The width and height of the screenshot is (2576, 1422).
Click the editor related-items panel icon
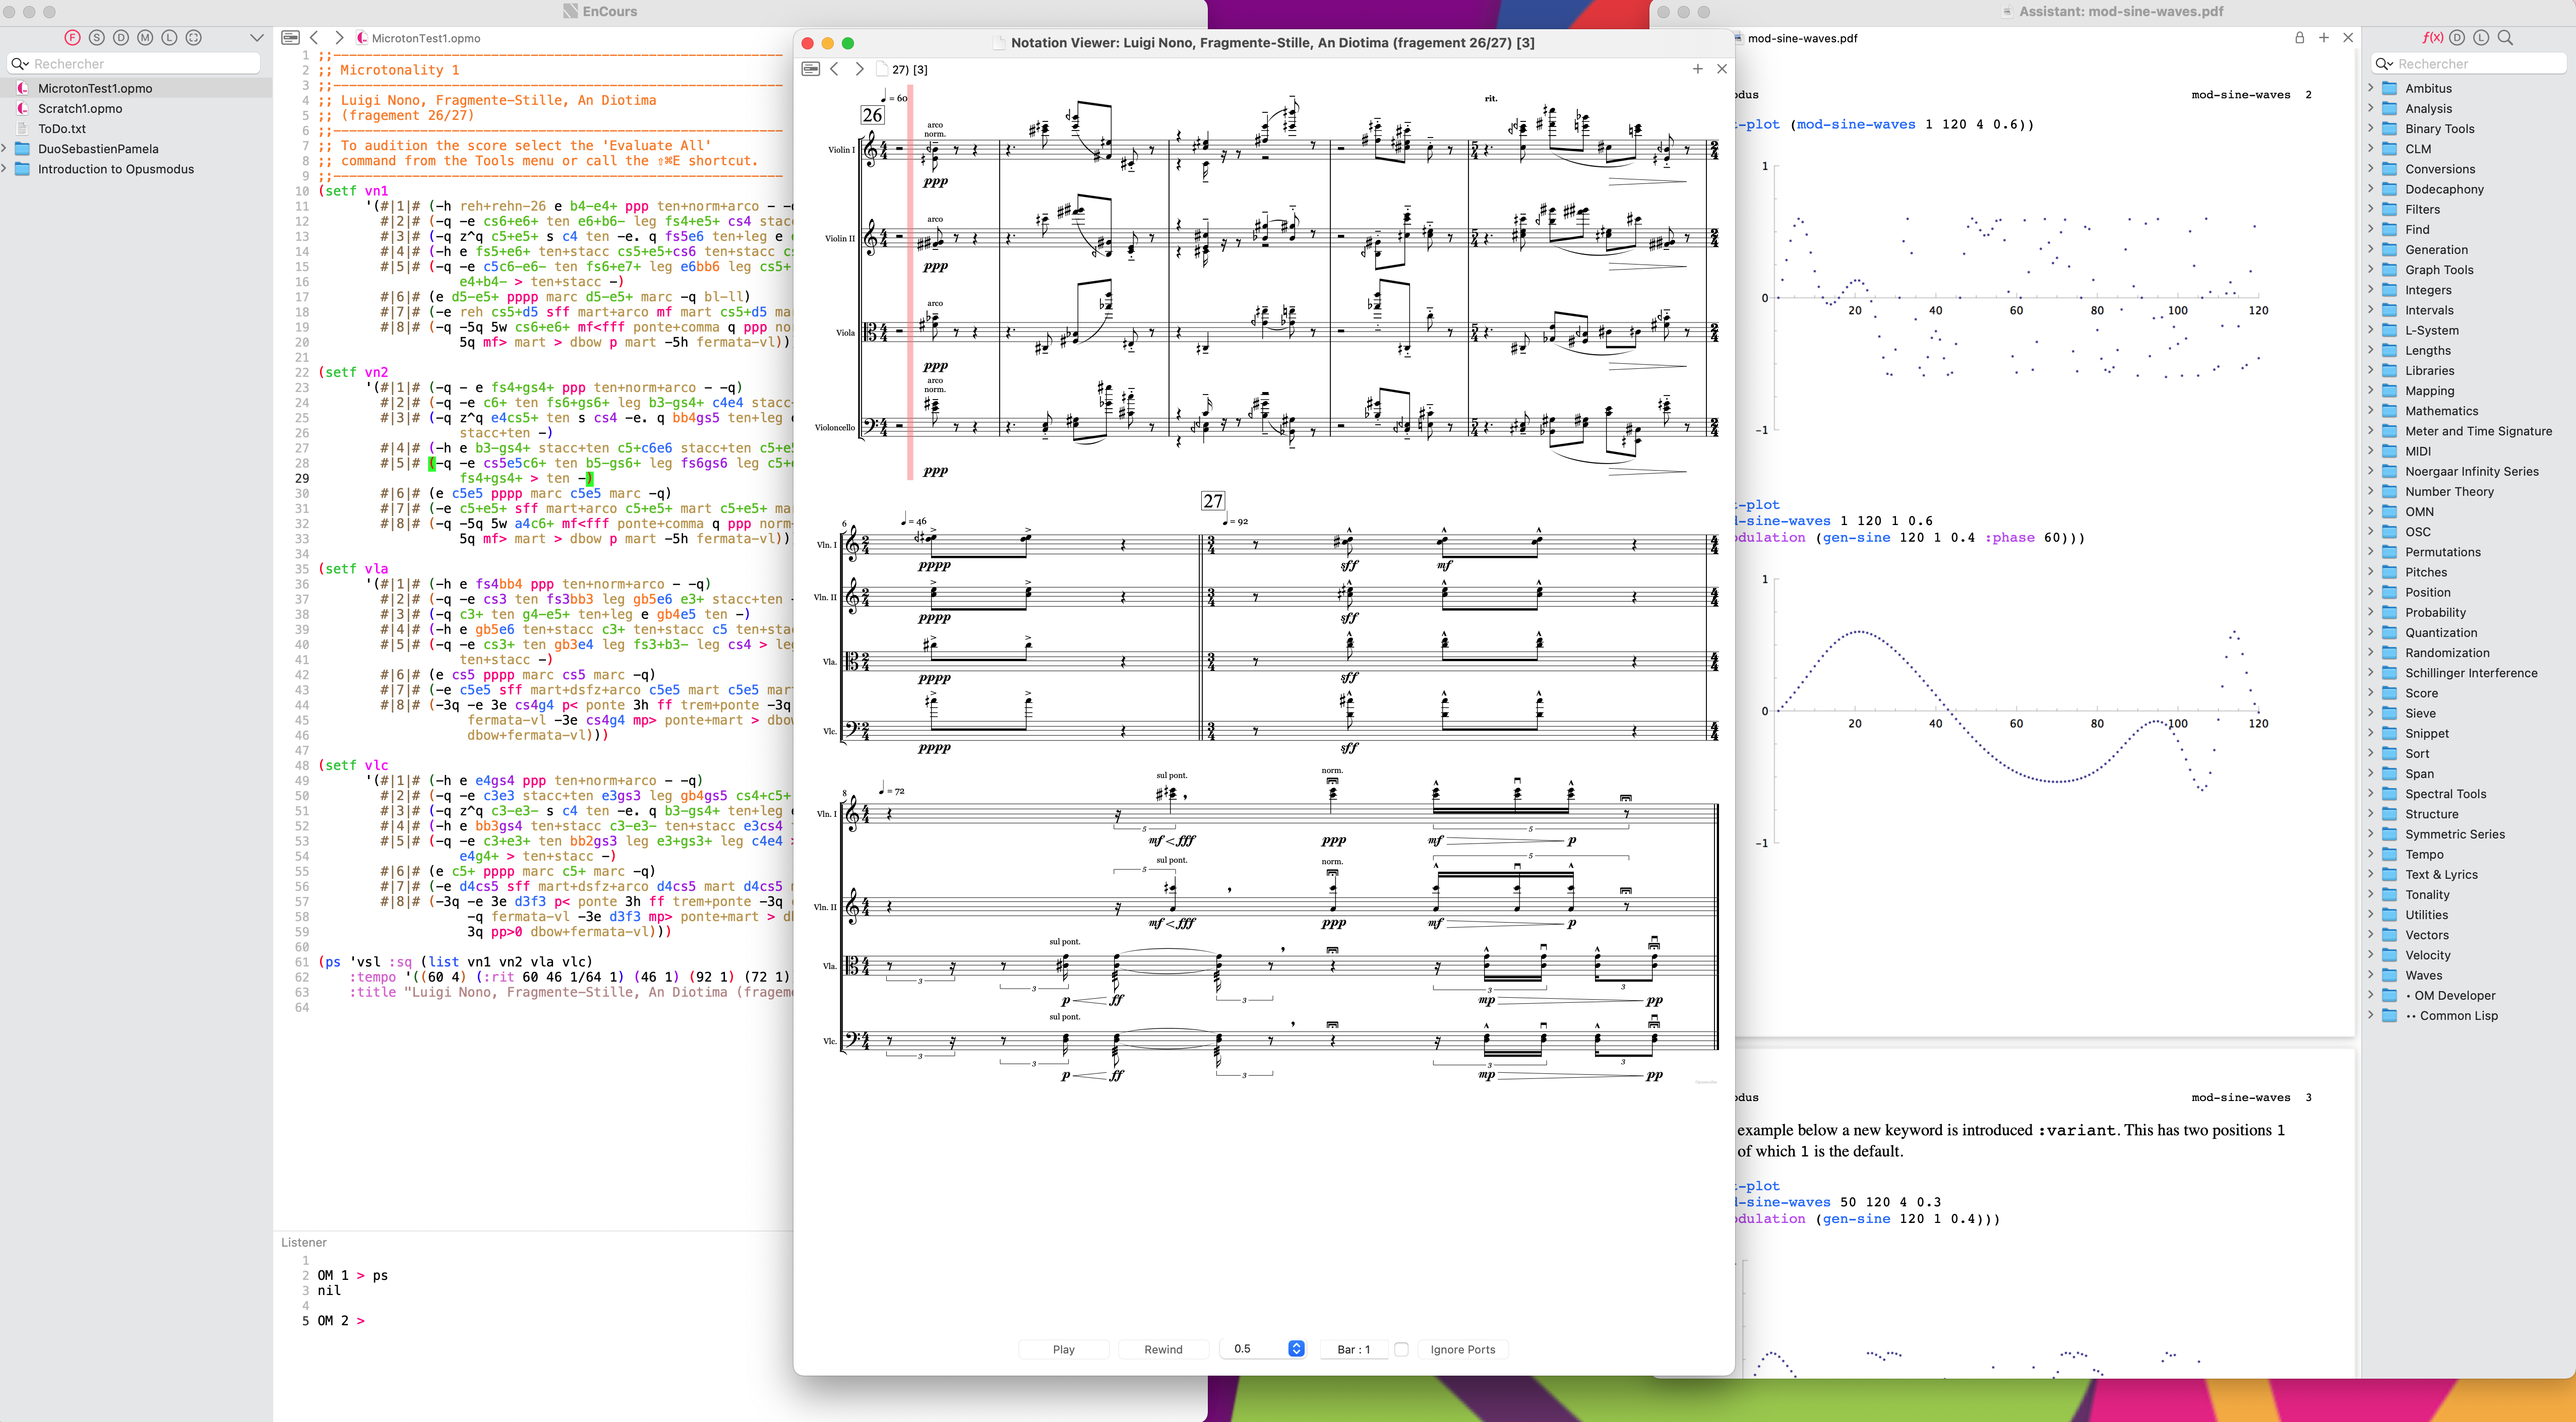pyautogui.click(x=290, y=38)
